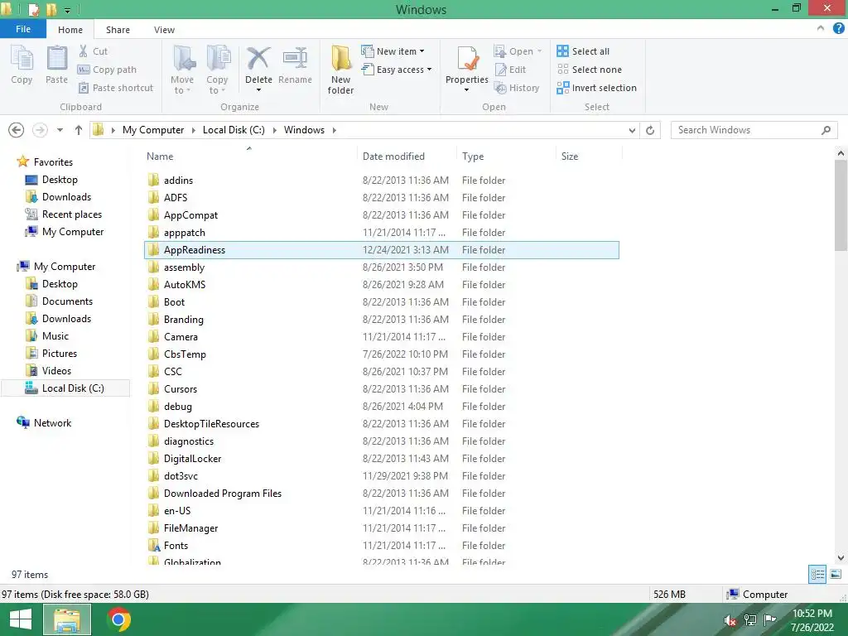Image resolution: width=848 pixels, height=636 pixels.
Task: Sort by the Size column header
Action: point(589,157)
